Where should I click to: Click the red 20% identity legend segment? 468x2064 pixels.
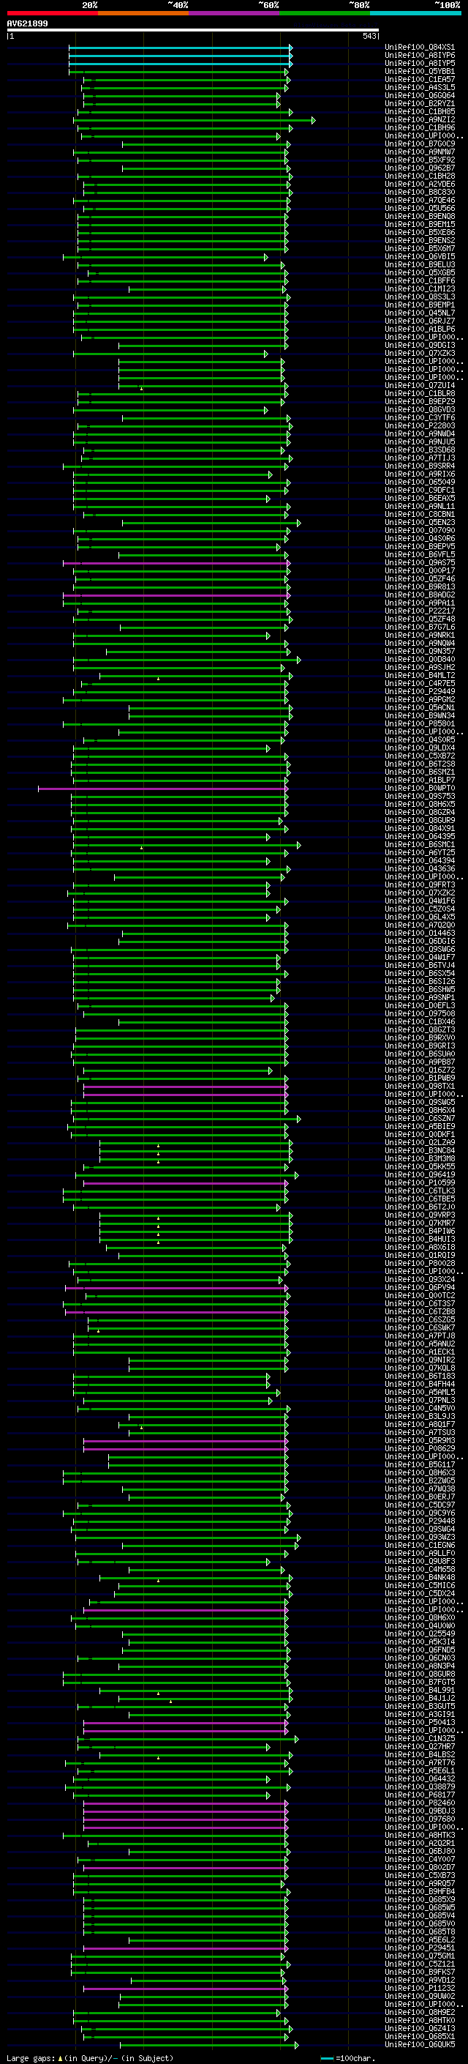point(52,14)
